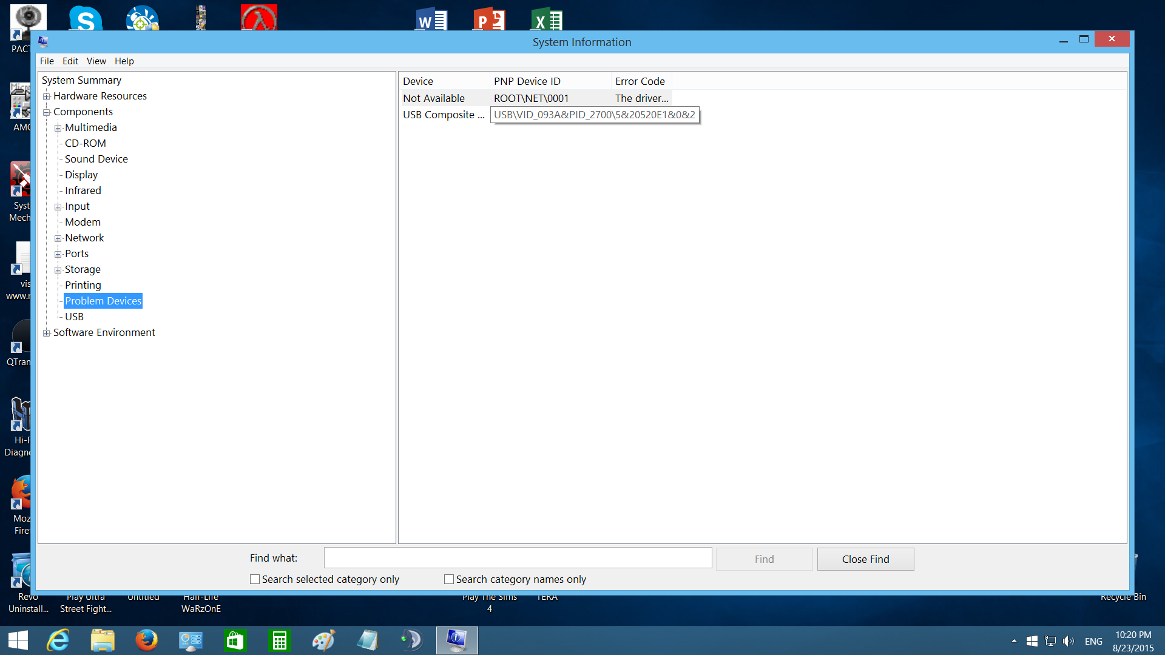Image resolution: width=1165 pixels, height=655 pixels.
Task: Open the View menu
Action: (96, 61)
